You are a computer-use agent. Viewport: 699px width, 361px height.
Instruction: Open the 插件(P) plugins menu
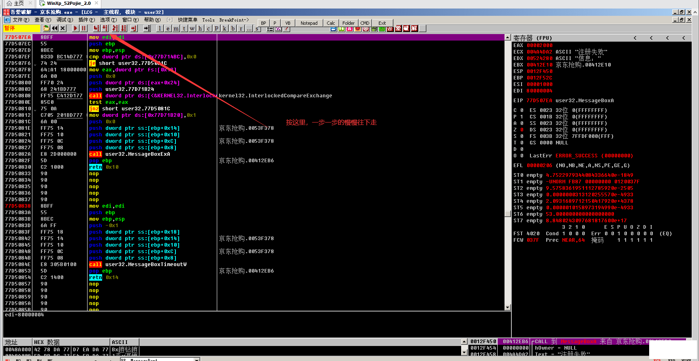pyautogui.click(x=86, y=20)
